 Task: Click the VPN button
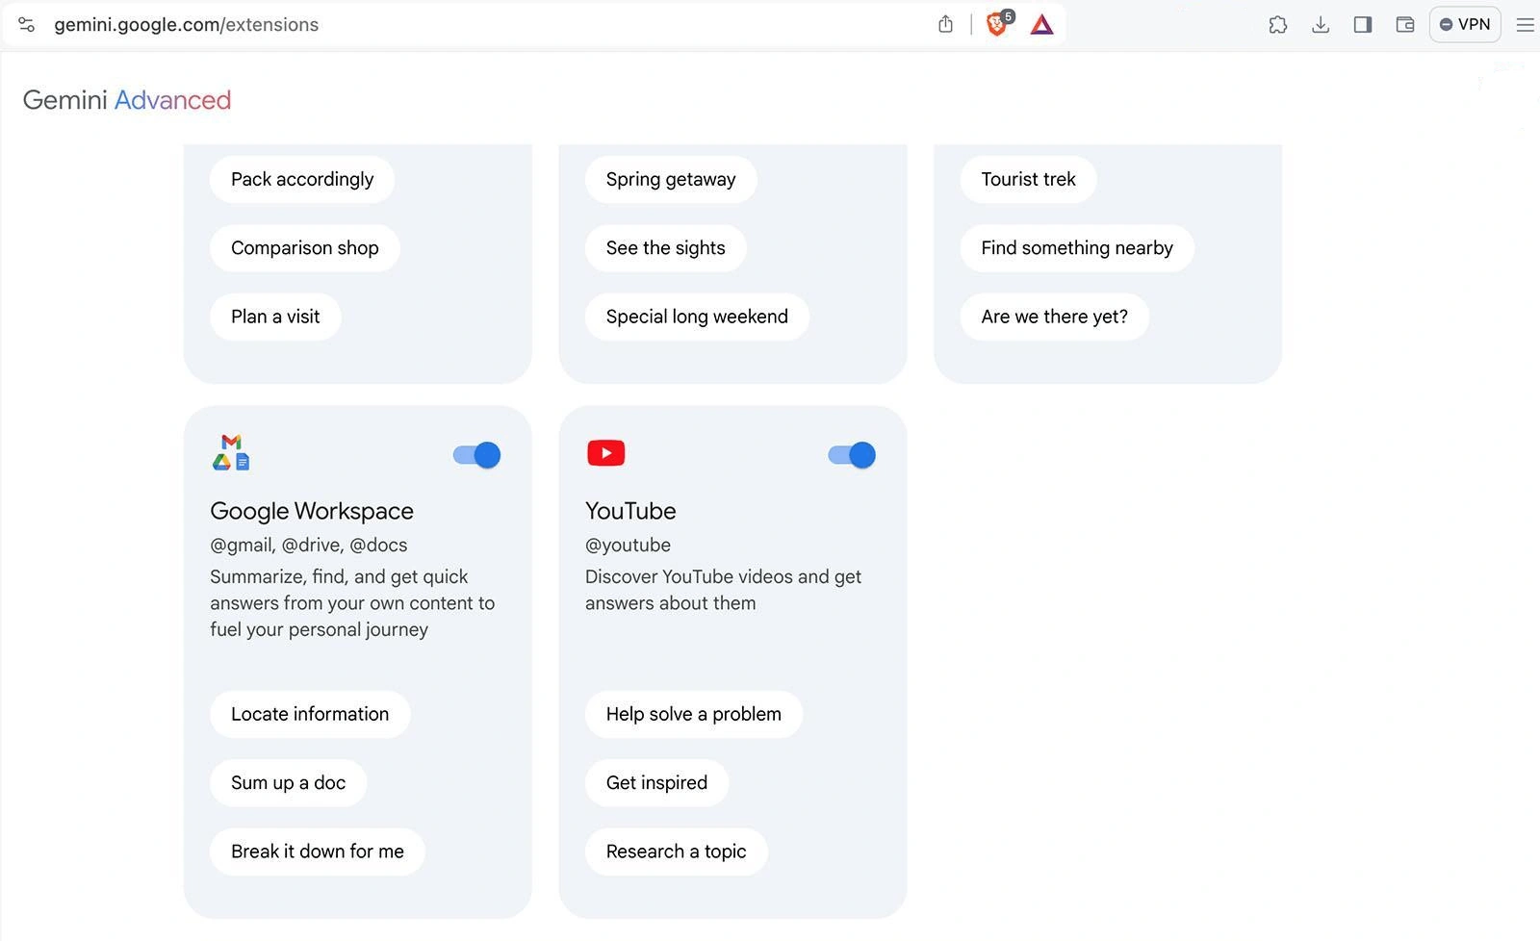(x=1465, y=25)
